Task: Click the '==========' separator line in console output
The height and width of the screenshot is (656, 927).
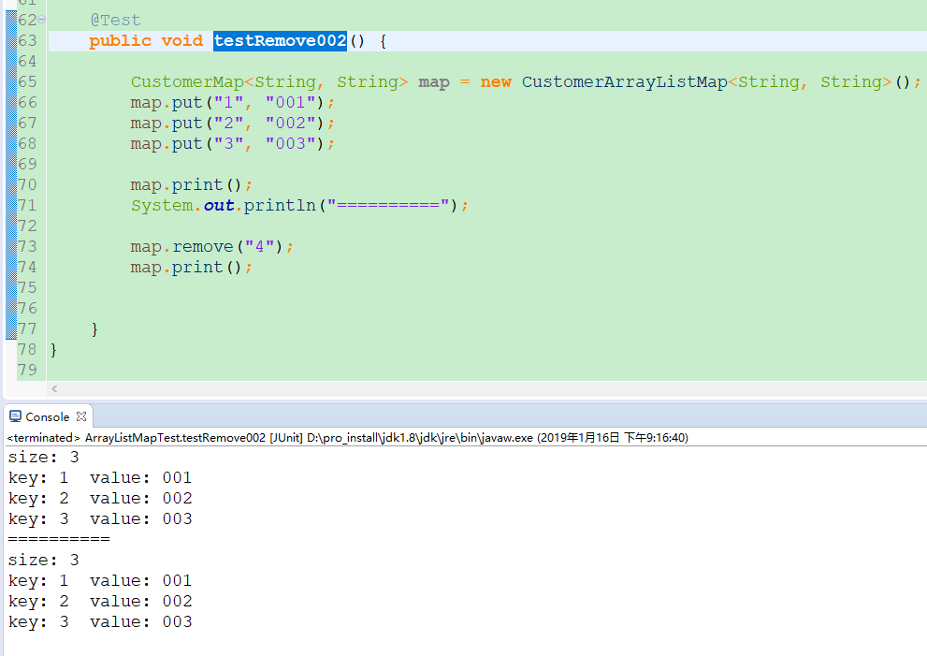Action: click(x=59, y=539)
